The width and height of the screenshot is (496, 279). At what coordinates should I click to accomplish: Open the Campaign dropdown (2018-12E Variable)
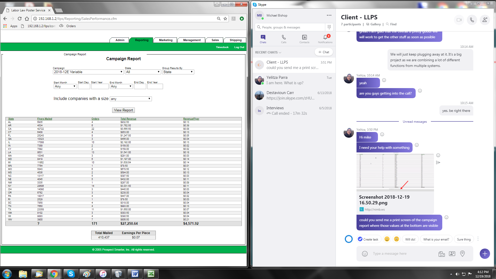tap(88, 72)
